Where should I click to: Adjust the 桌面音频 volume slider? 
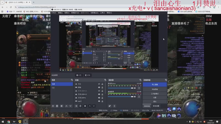120,97
